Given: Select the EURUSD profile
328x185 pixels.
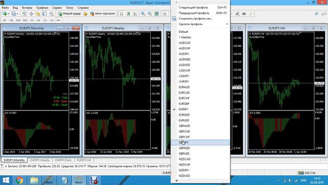Looking at the screenshot, I should [x=200, y=120].
